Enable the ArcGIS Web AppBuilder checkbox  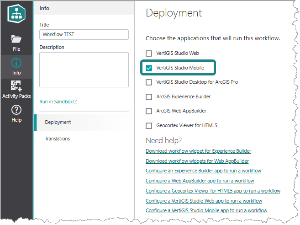[x=149, y=111]
